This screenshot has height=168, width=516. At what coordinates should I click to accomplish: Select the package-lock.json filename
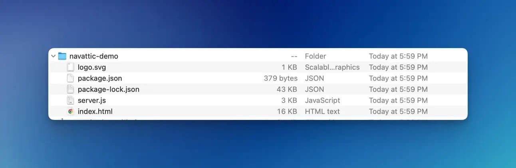[109, 89]
